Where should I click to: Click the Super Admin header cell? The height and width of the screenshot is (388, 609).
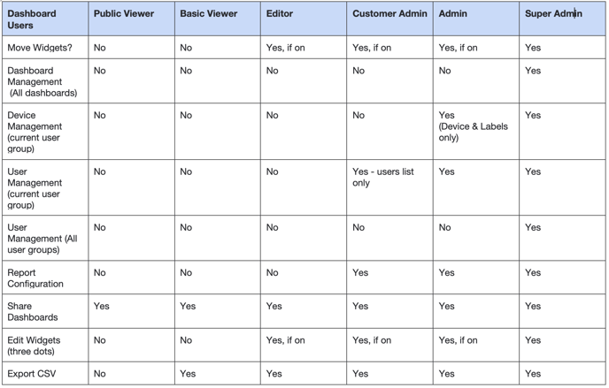tap(562, 19)
